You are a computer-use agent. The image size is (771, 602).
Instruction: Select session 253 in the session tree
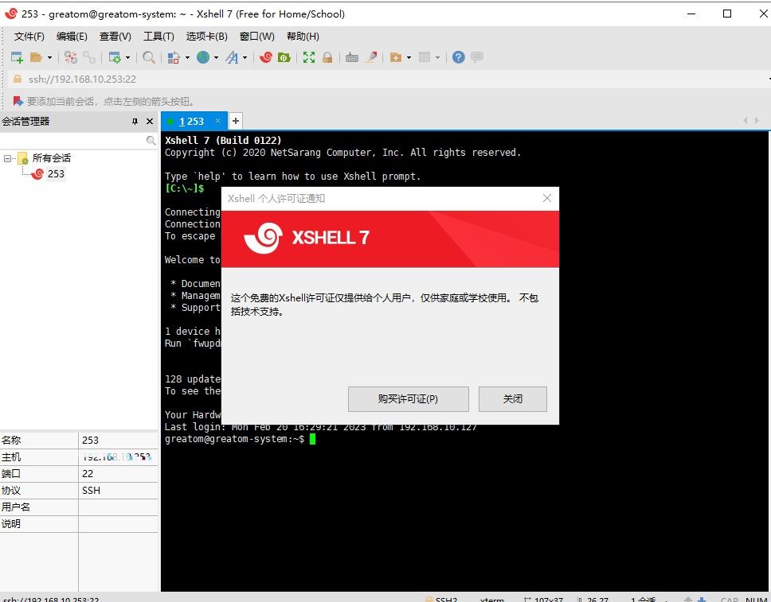pos(56,173)
